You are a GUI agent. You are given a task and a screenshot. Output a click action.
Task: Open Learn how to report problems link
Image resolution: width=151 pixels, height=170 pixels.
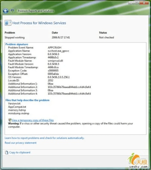click(45, 138)
